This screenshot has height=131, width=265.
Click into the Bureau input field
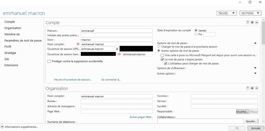[x=116, y=101]
